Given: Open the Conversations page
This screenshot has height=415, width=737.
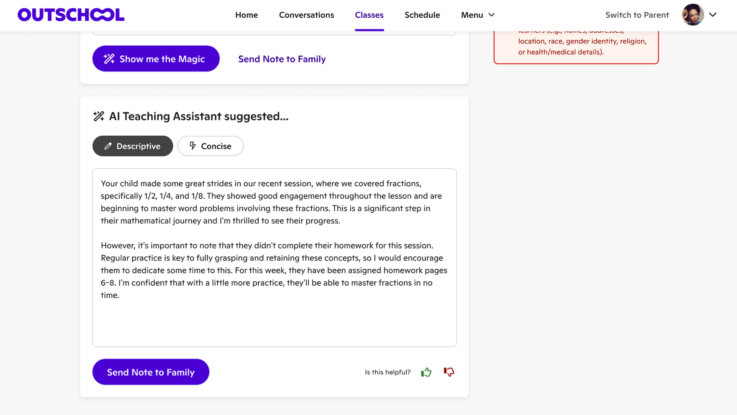Looking at the screenshot, I should (306, 15).
